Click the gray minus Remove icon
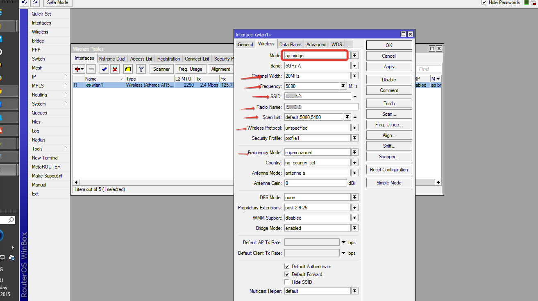Viewport: 538px width, 301px height. (91, 69)
